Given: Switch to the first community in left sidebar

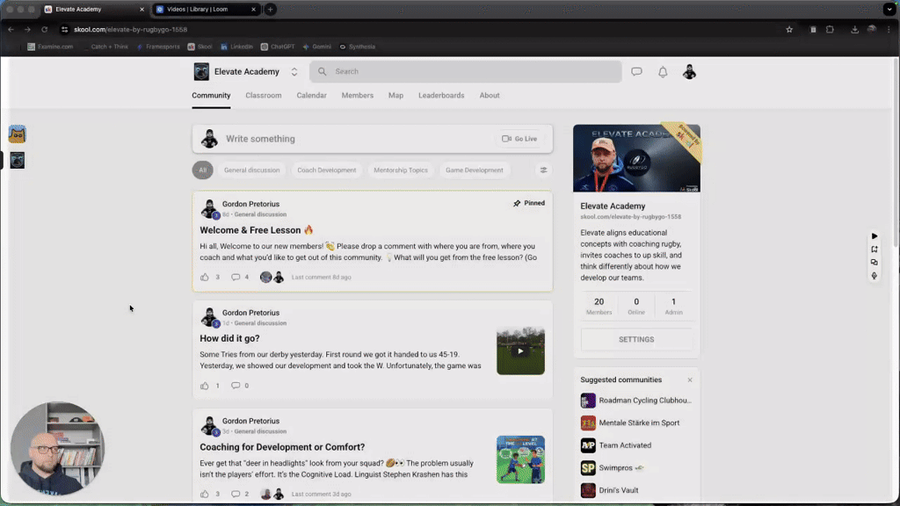Looking at the screenshot, I should click(x=18, y=134).
